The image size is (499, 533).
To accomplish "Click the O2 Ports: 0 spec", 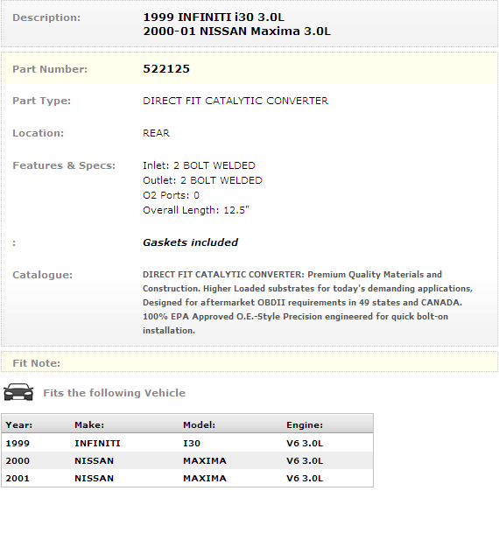I will (171, 195).
